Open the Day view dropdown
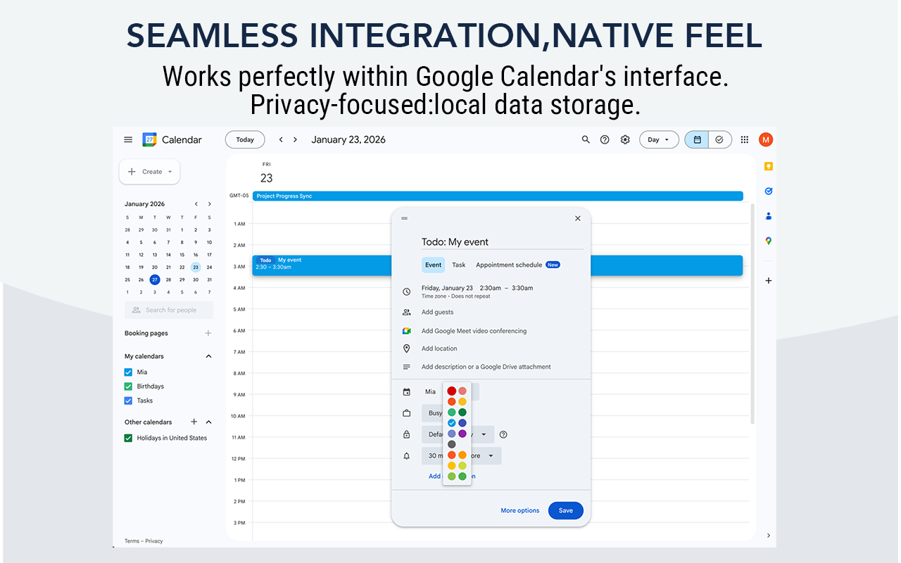901x563 pixels. [x=659, y=139]
